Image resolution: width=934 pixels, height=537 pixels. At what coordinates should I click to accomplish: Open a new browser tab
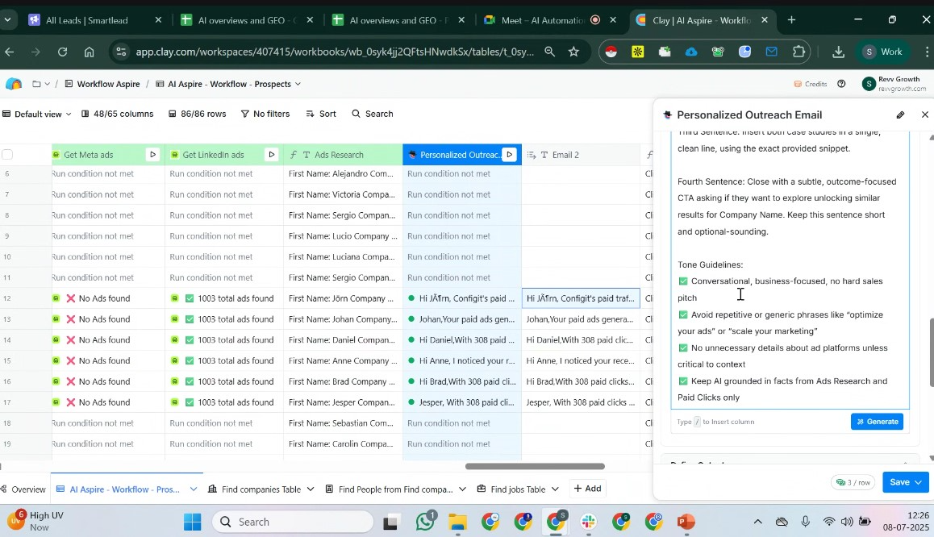point(791,20)
